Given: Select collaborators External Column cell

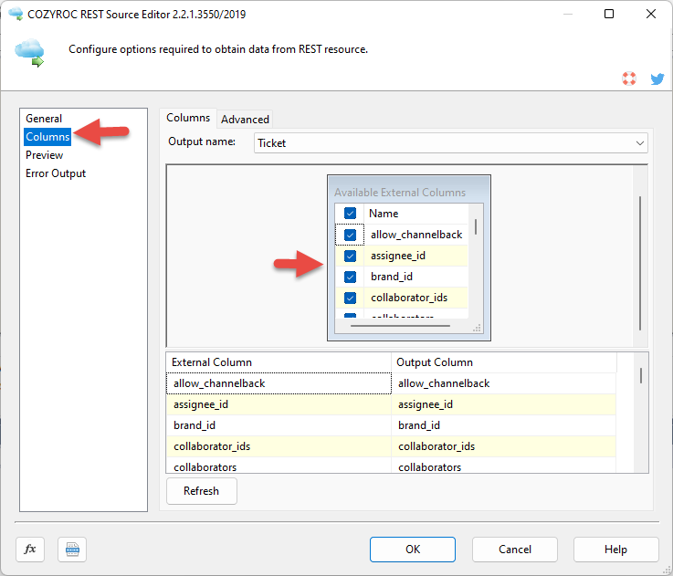Looking at the screenshot, I should [x=279, y=466].
